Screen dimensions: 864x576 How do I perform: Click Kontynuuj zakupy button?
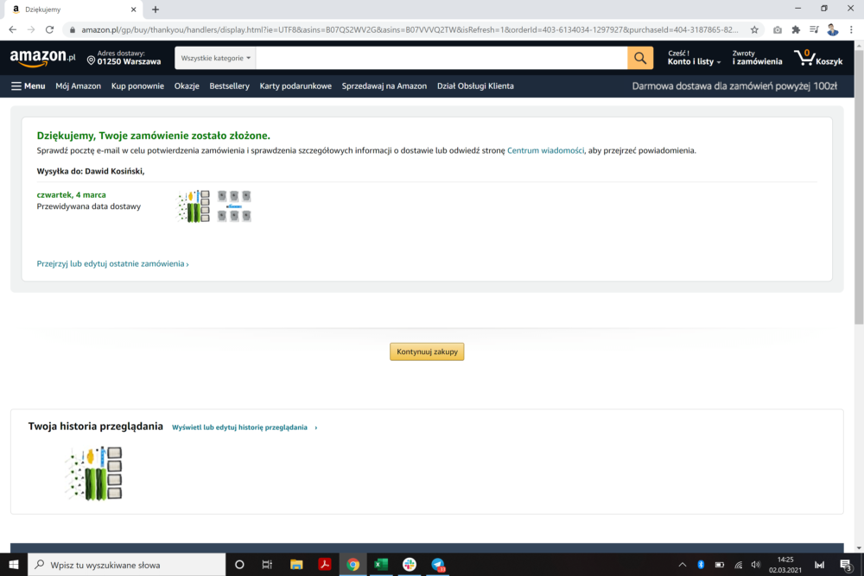click(427, 351)
